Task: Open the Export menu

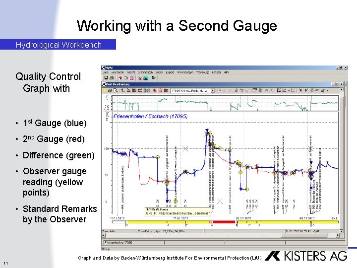Action: tap(170, 72)
